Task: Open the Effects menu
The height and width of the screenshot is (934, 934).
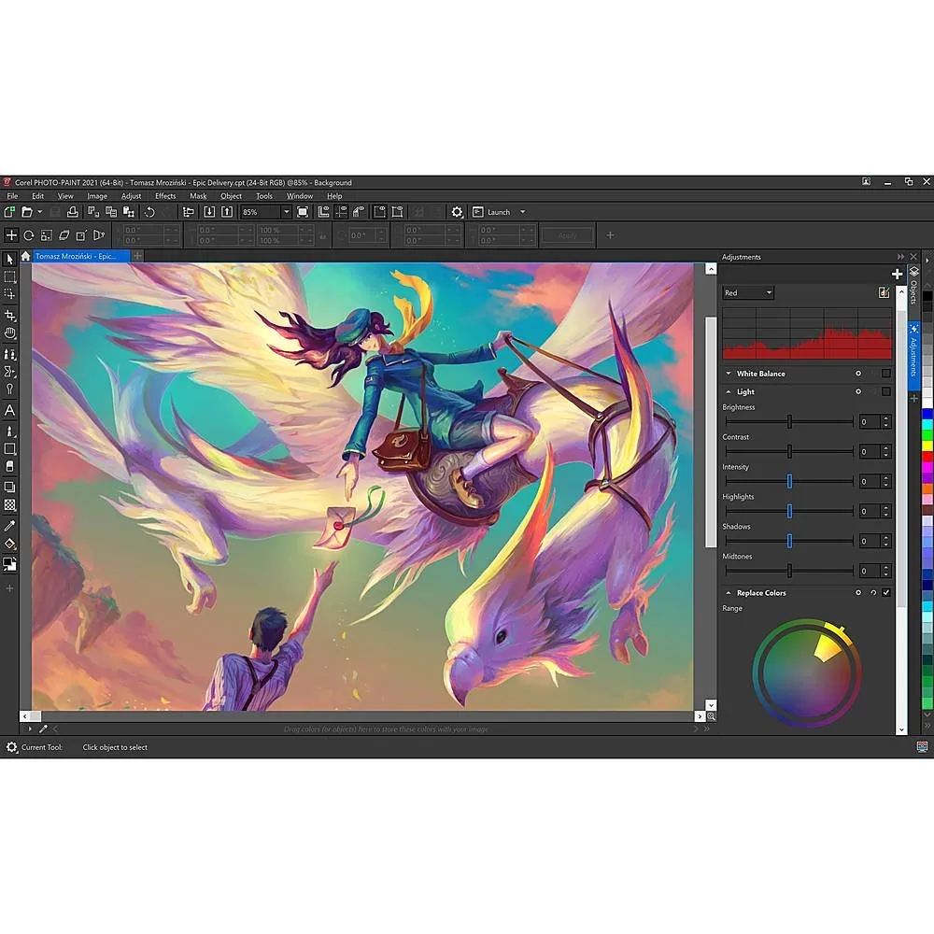Action: [165, 196]
